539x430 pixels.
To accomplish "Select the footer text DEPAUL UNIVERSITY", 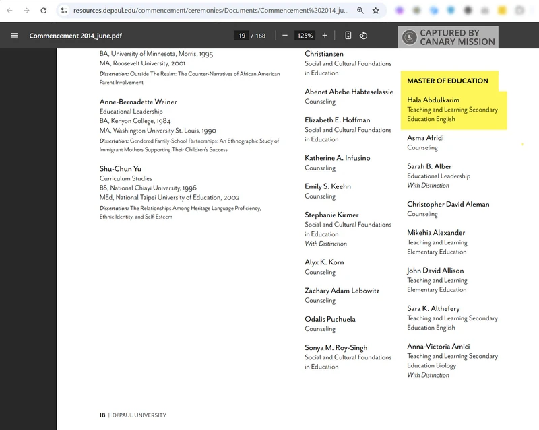I will (139, 415).
